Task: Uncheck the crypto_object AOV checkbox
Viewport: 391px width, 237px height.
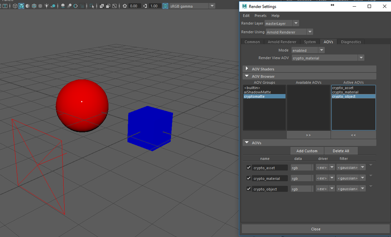Action: pos(249,189)
